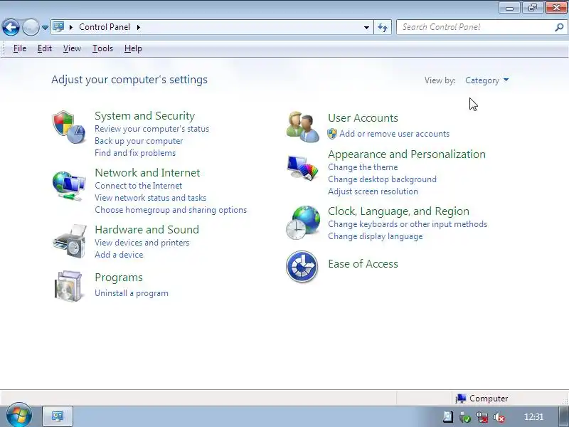Click View devices and printers

coord(142,243)
